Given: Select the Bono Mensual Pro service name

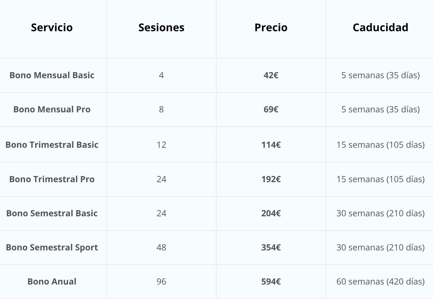Looking at the screenshot, I should [52, 109].
